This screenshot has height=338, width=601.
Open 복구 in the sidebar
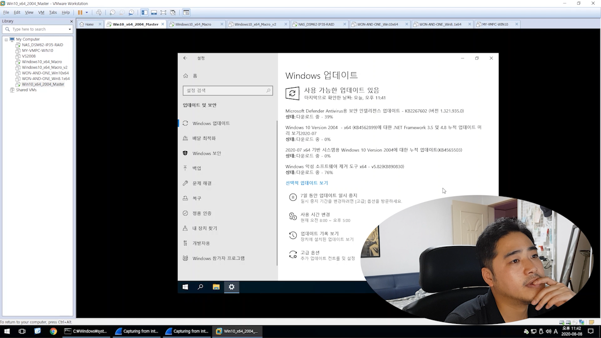coord(227,198)
